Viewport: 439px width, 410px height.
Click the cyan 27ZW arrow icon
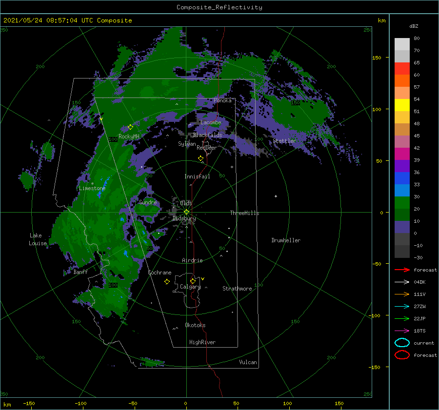(402, 307)
